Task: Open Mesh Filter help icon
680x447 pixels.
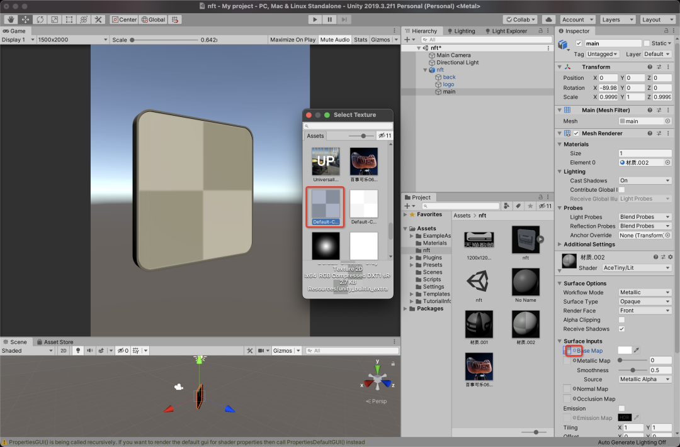Action: (x=650, y=110)
